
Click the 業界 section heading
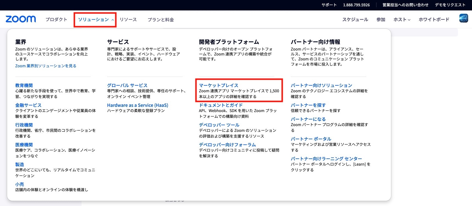pos(21,42)
